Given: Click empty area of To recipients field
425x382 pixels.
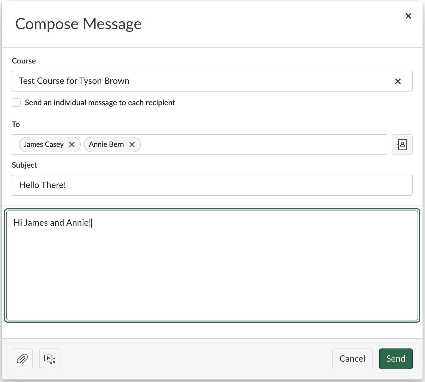Looking at the screenshot, I should click(x=261, y=145).
